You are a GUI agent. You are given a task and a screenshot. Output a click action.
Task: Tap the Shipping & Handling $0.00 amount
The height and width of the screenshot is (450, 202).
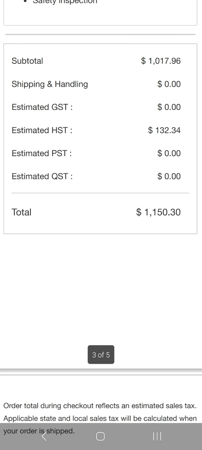(169, 84)
